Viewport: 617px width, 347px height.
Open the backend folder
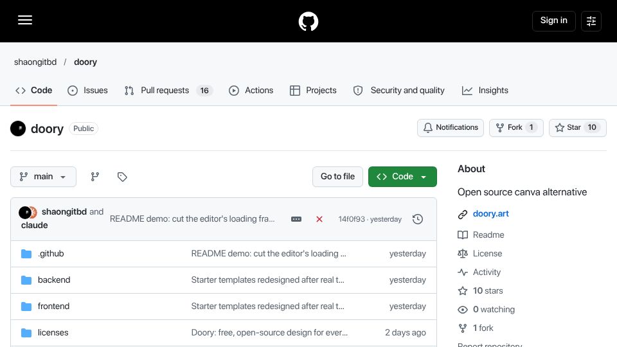(x=54, y=280)
